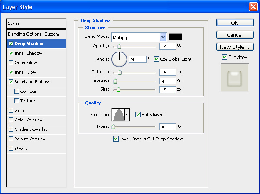
Task: Check the Color Overlay checkbox
Action: [x=11, y=120]
